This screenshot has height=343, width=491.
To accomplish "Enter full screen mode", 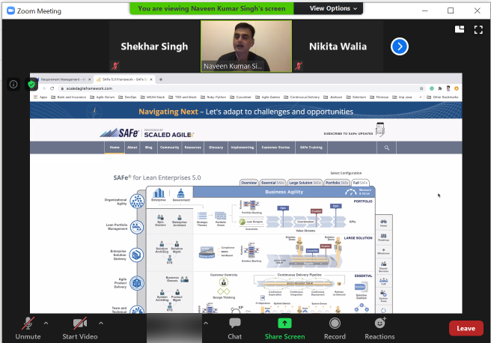I will pos(478,30).
